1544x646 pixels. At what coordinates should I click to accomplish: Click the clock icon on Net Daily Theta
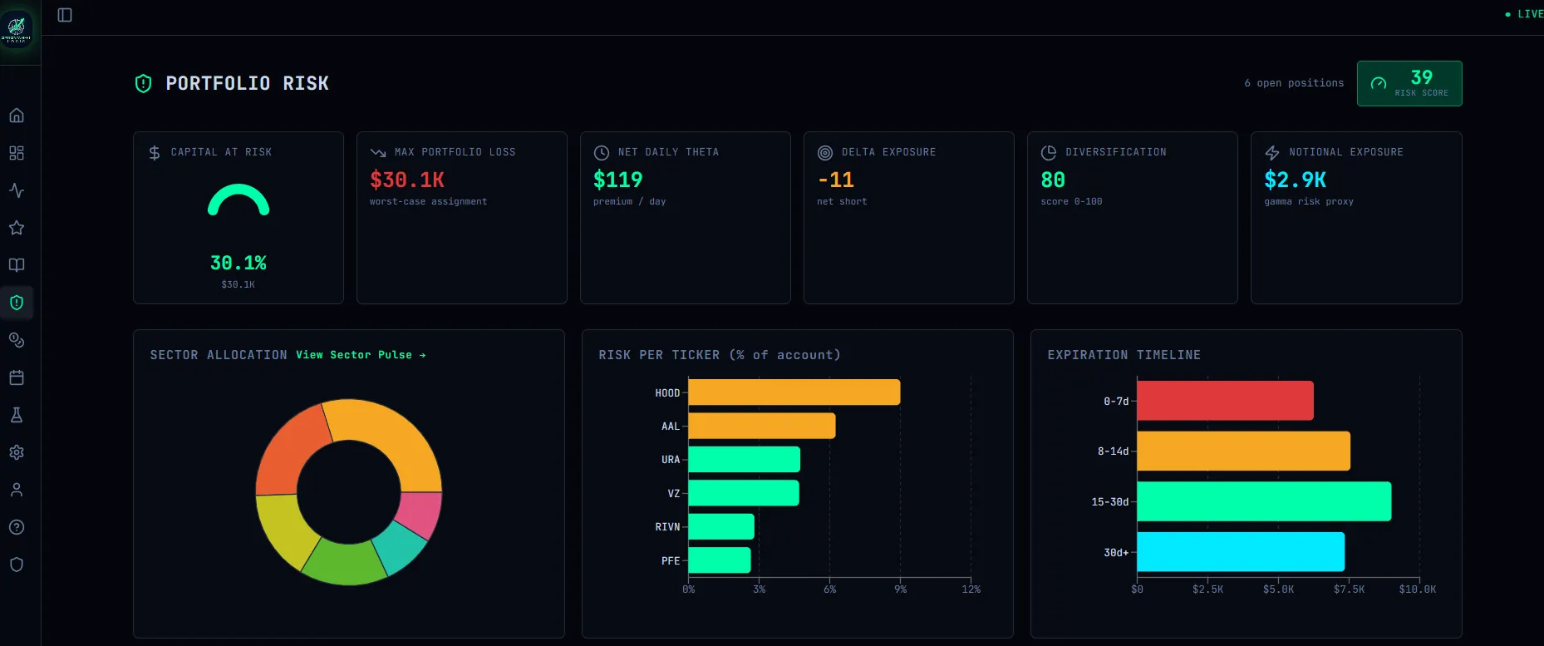(602, 153)
